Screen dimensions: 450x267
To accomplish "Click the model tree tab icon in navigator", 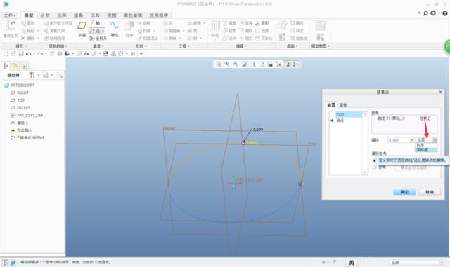I will tap(6, 67).
